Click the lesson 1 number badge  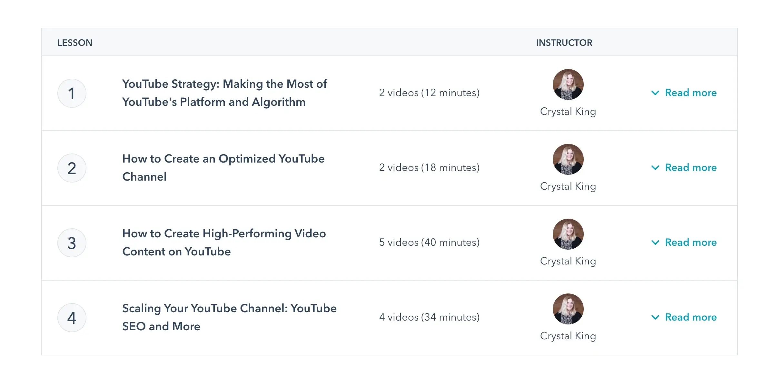click(x=72, y=94)
